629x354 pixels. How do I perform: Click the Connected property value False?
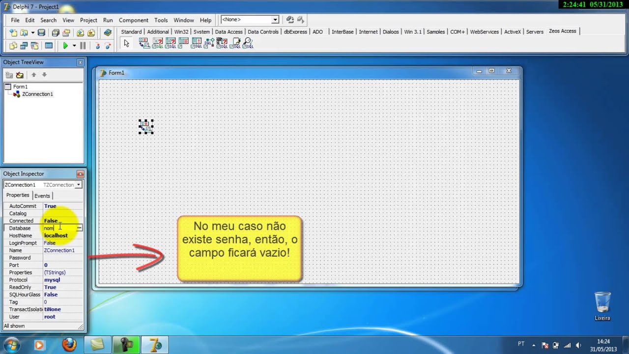(x=51, y=221)
